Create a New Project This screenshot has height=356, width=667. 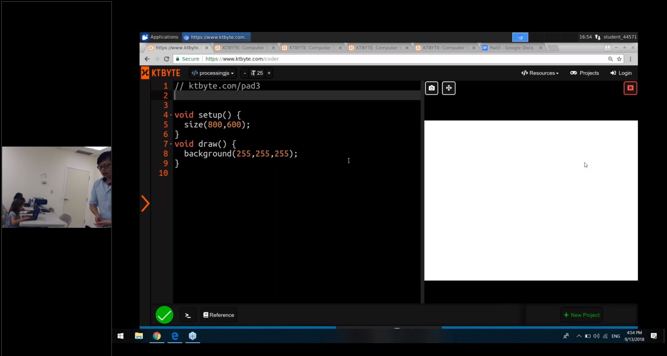tap(582, 315)
